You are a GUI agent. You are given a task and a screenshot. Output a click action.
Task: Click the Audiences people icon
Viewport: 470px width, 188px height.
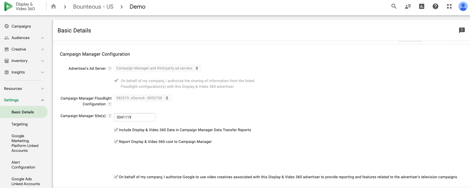(x=7, y=38)
